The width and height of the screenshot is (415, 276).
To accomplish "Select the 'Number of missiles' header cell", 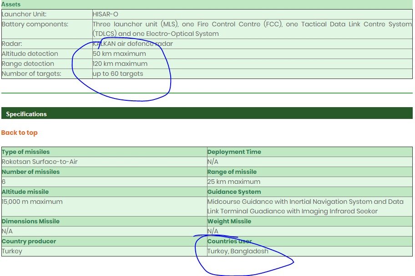I will (x=104, y=172).
